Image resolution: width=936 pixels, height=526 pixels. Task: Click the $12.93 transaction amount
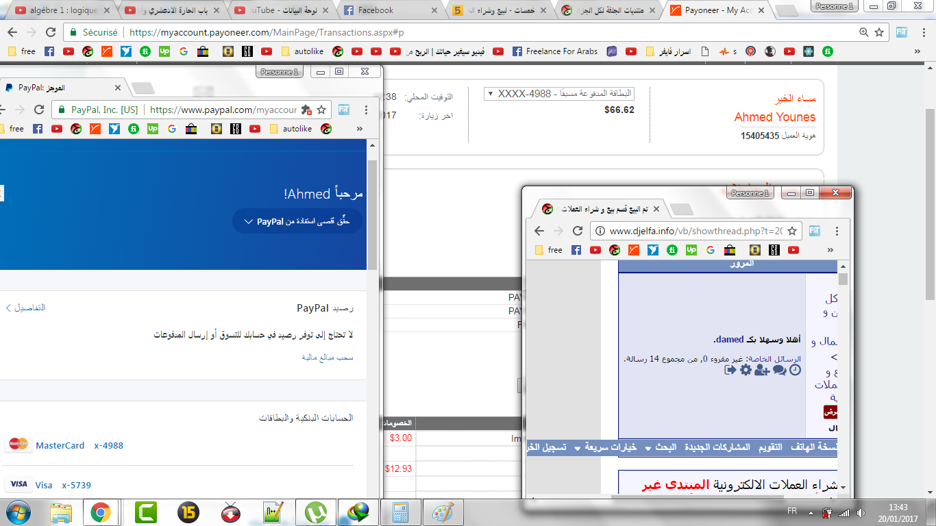point(397,469)
